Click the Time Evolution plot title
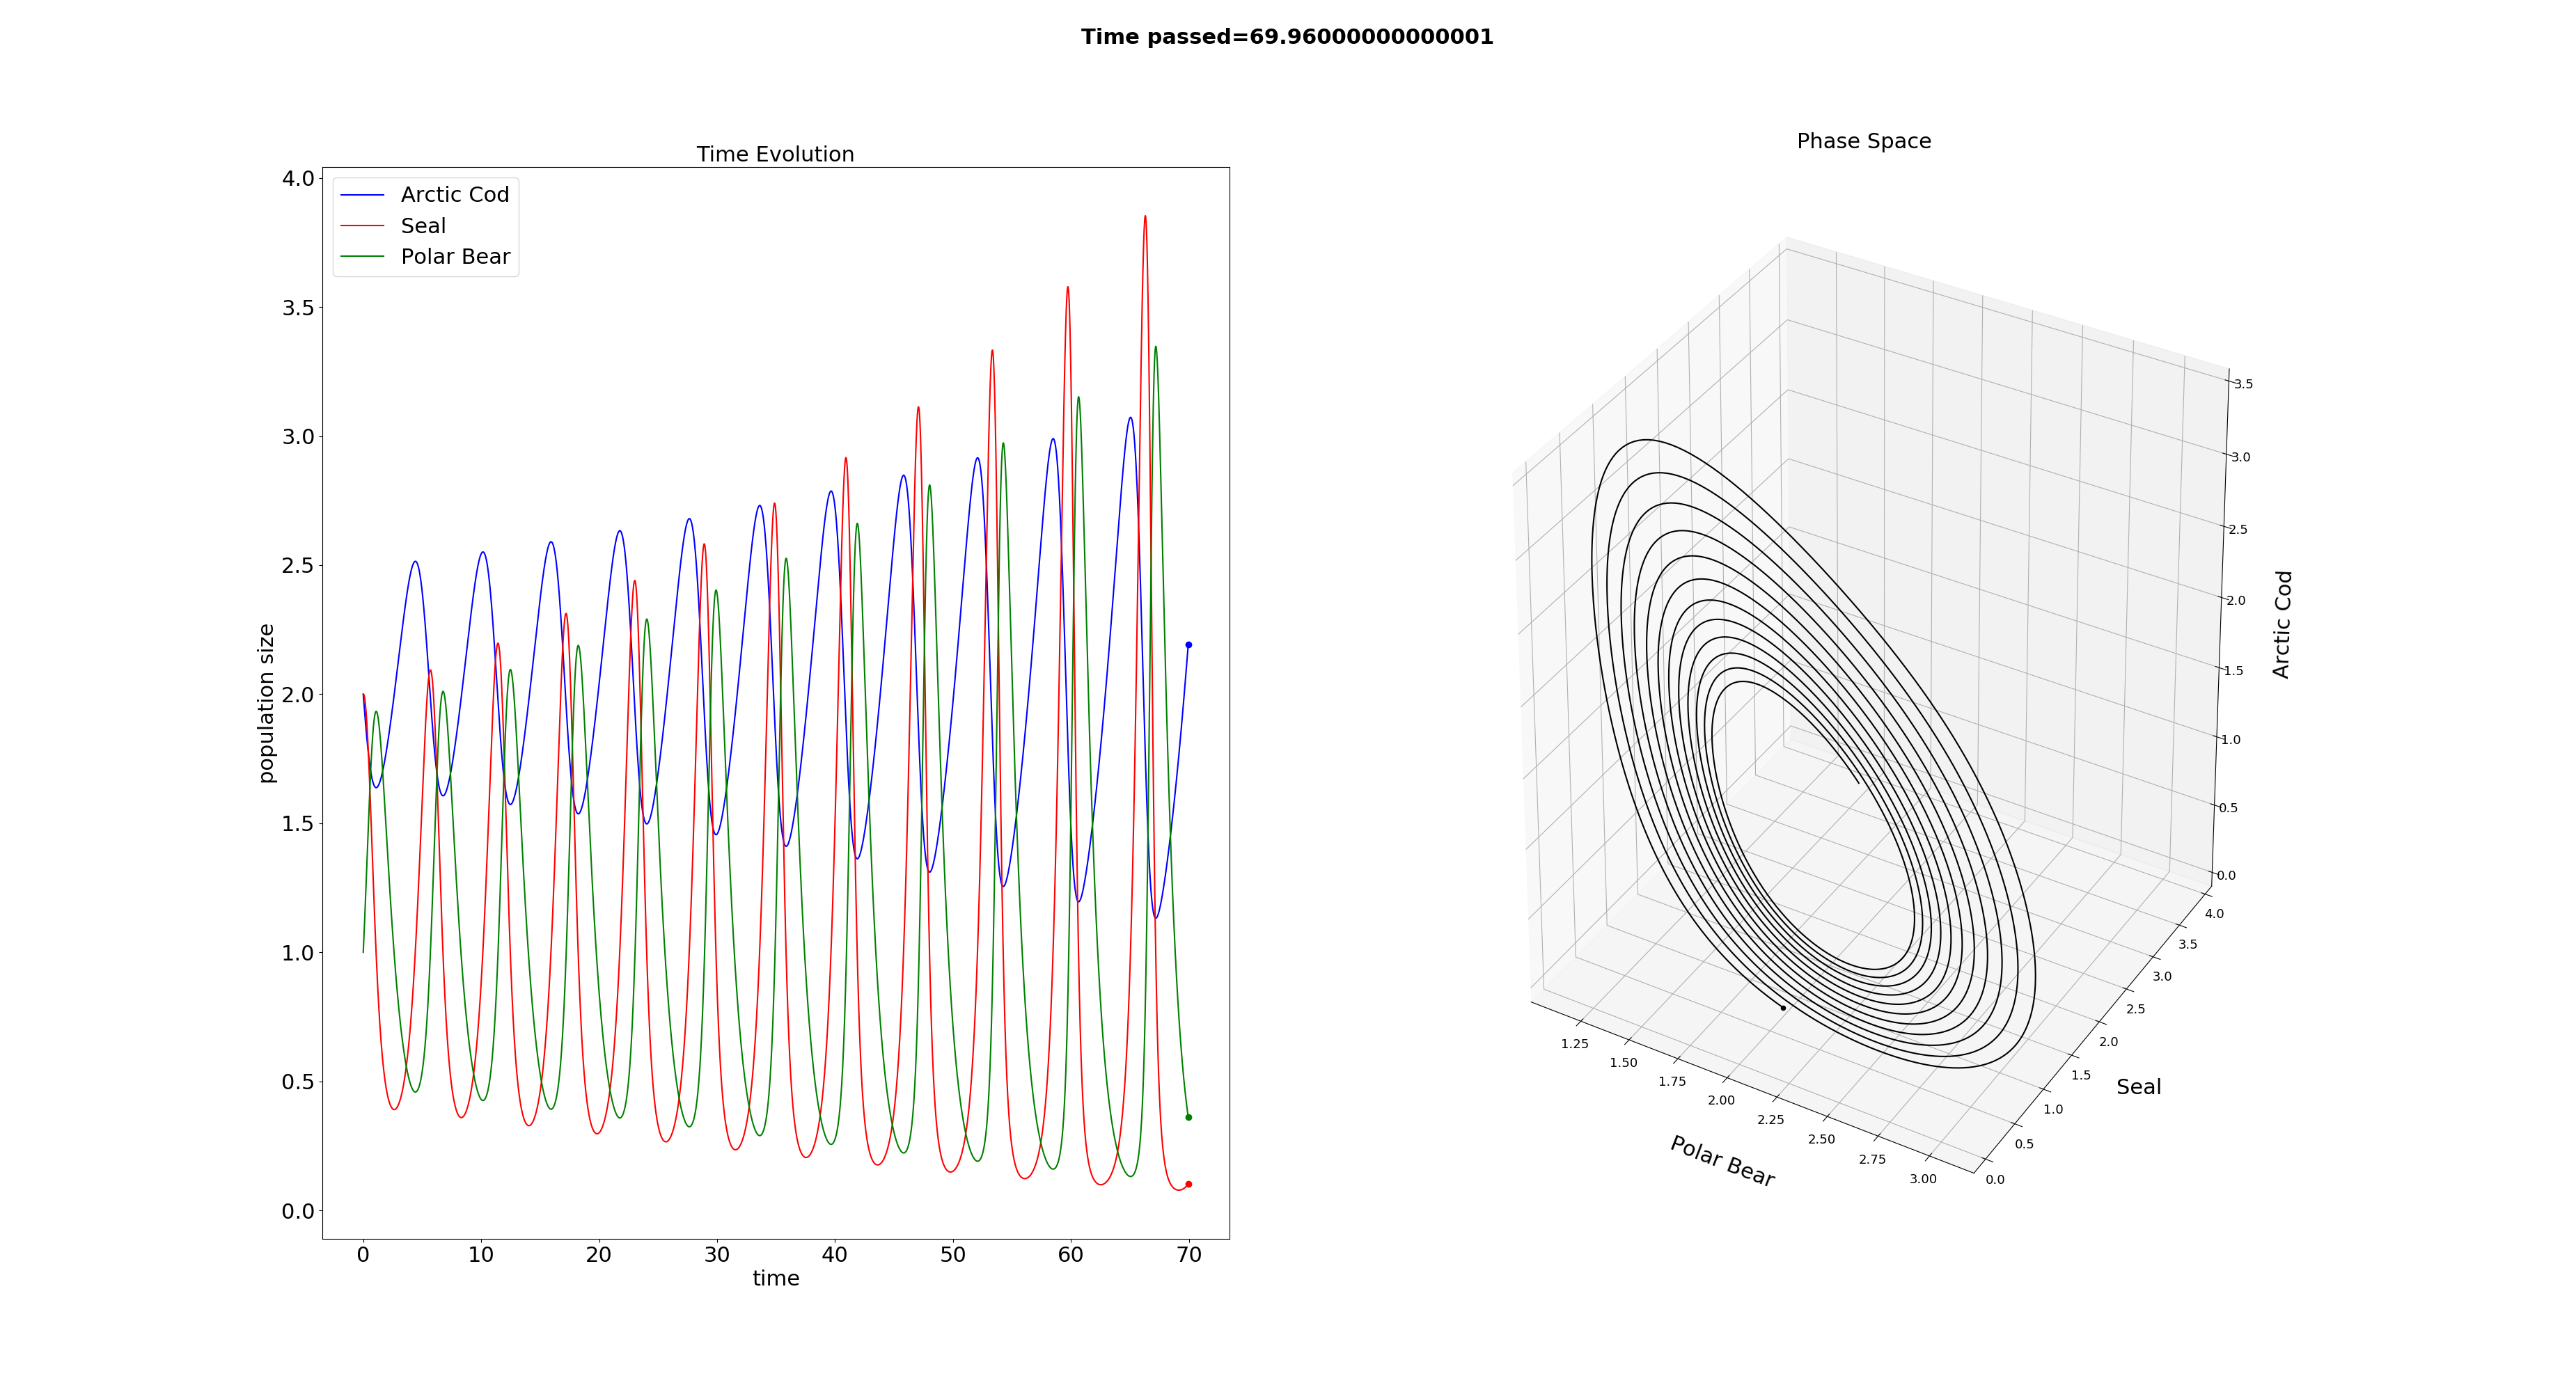 click(x=775, y=154)
